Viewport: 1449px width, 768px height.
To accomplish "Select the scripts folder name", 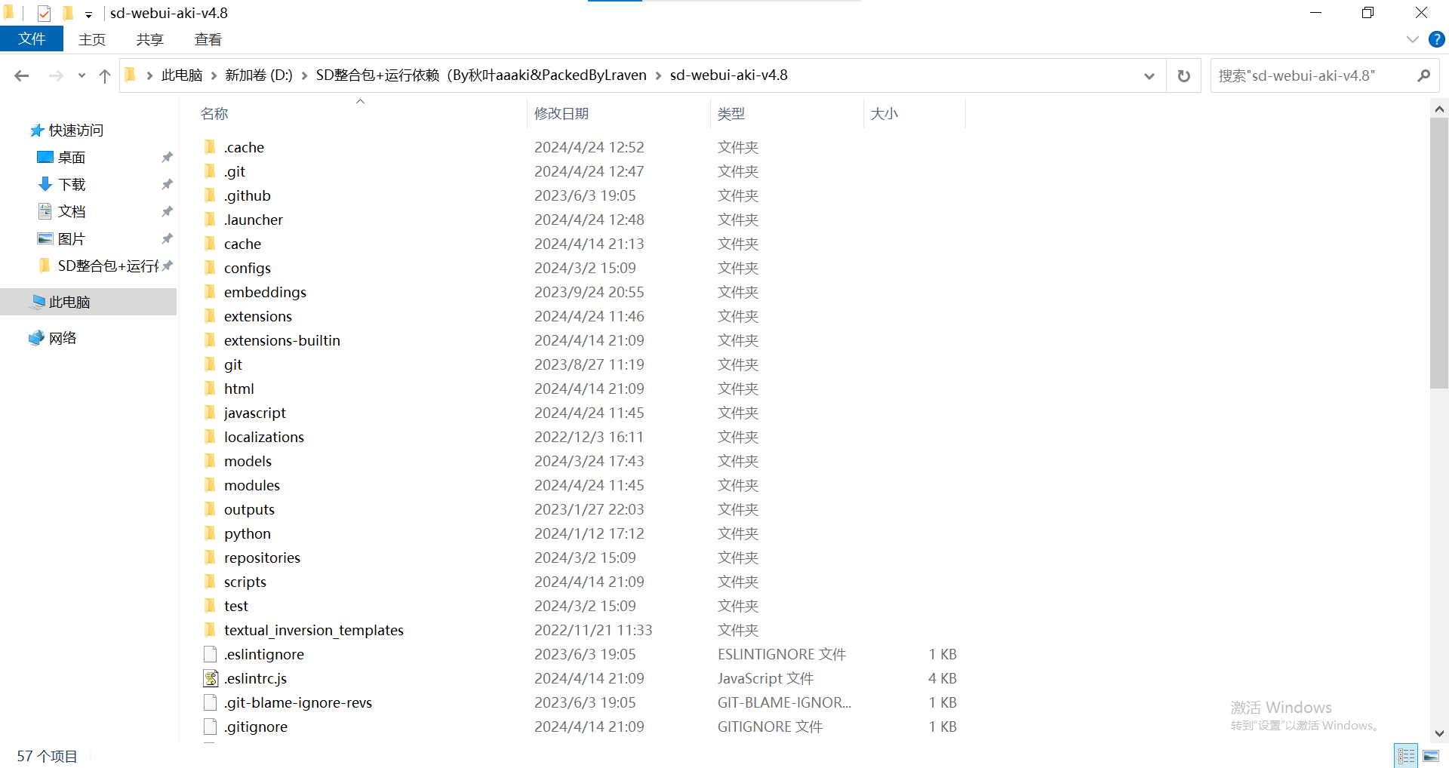I will click(x=245, y=582).
